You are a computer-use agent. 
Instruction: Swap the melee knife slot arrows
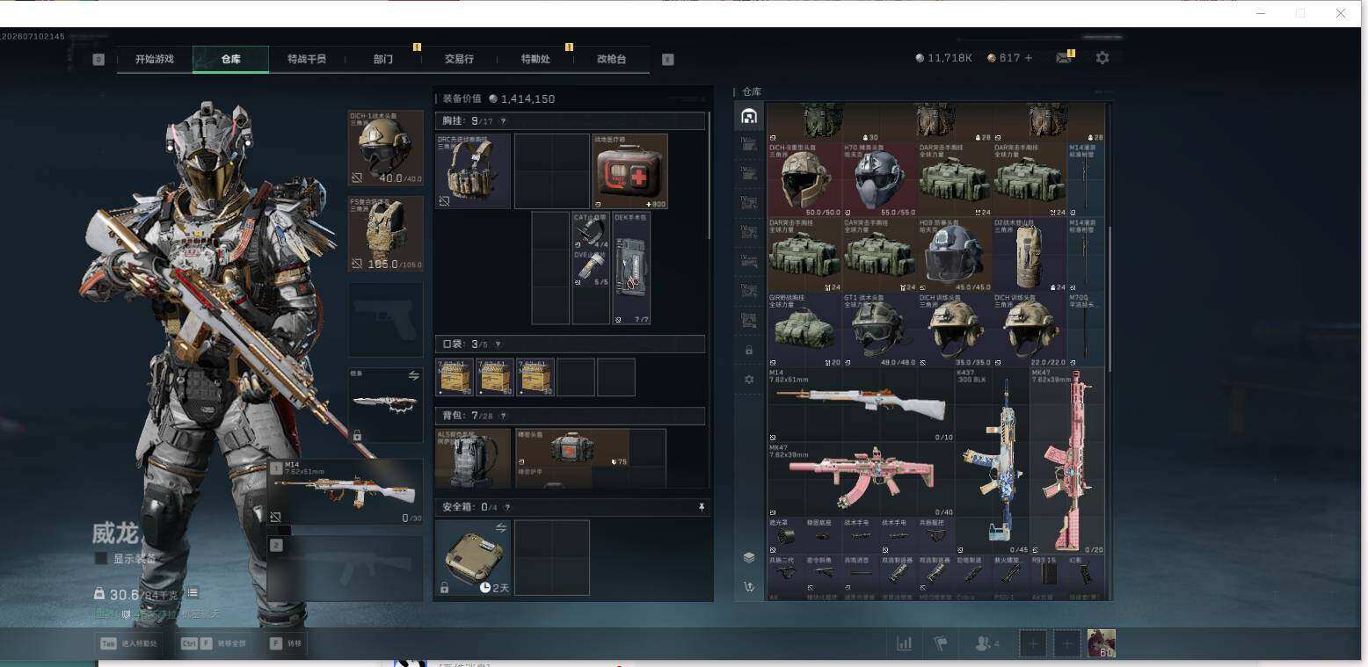414,375
